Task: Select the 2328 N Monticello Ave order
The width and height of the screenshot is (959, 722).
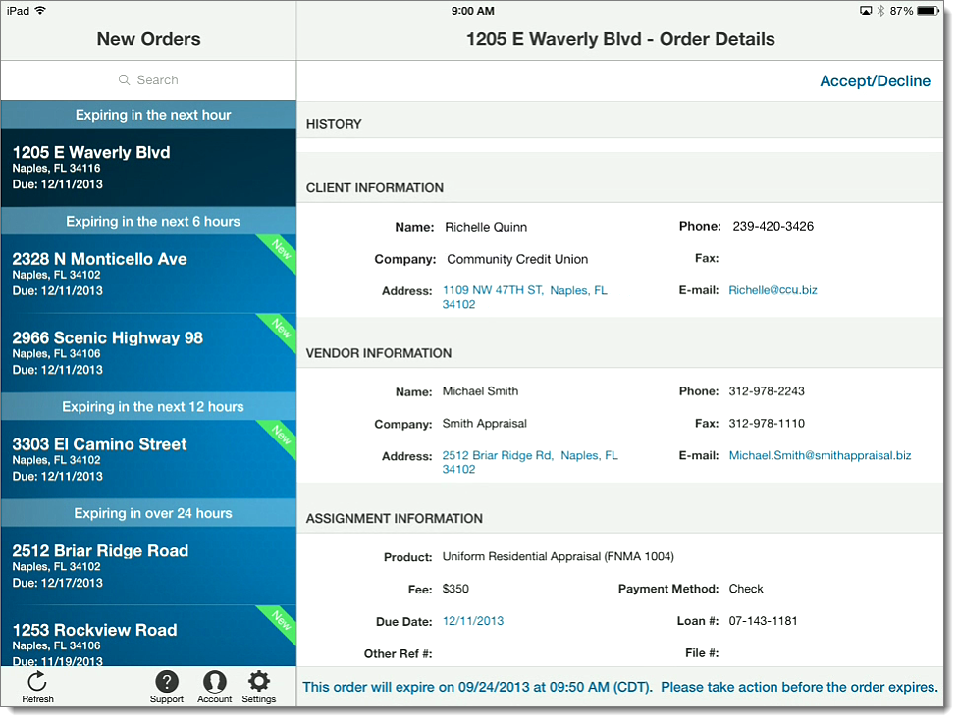Action: (148, 274)
